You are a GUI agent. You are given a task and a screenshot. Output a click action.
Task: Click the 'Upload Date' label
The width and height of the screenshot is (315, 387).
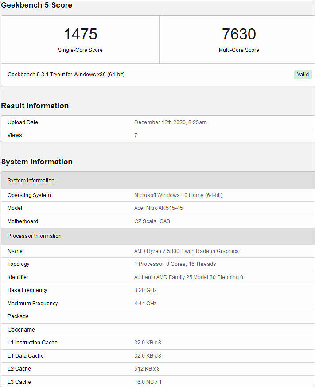coord(23,122)
